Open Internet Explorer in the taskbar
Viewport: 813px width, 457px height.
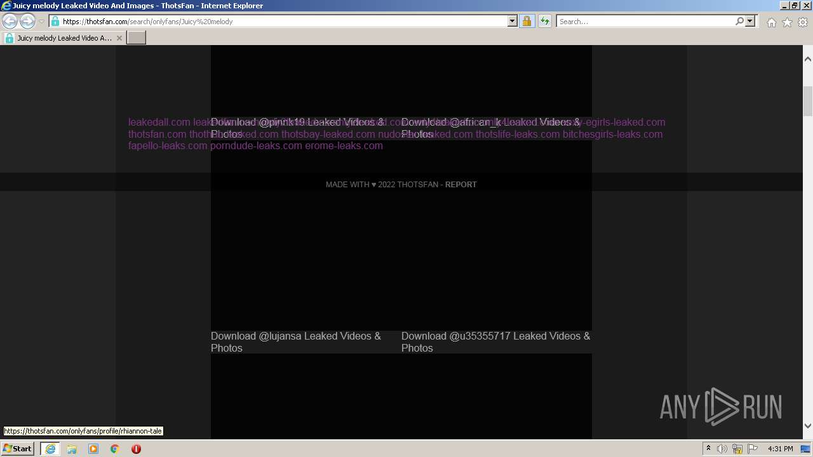click(50, 449)
